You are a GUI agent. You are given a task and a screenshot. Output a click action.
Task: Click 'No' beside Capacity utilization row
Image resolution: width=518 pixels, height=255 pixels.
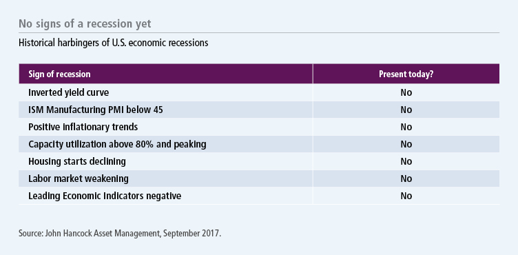[406, 144]
